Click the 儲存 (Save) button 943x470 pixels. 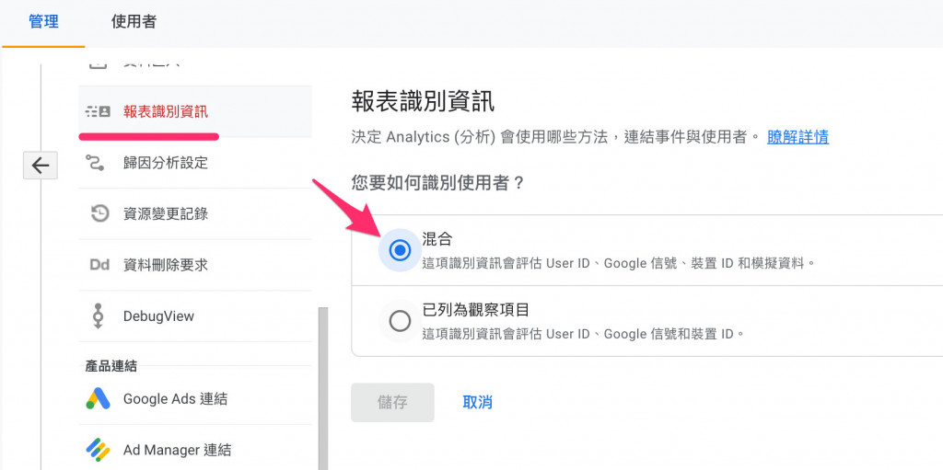pyautogui.click(x=392, y=402)
